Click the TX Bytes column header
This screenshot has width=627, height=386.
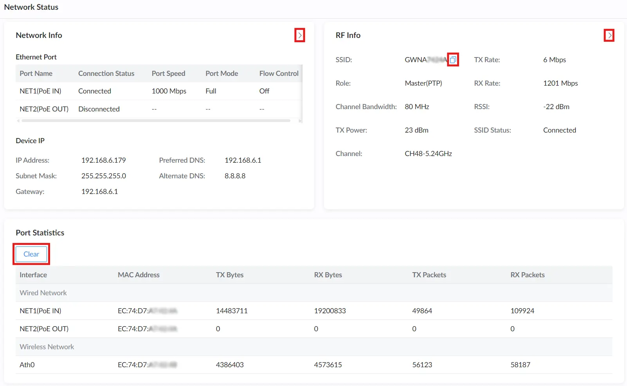tap(230, 275)
